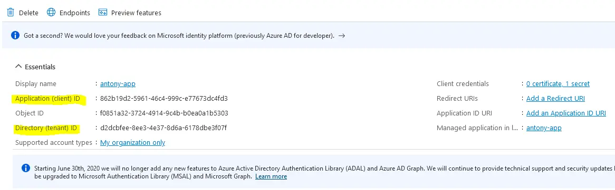Open the Learn more link

click(x=271, y=176)
